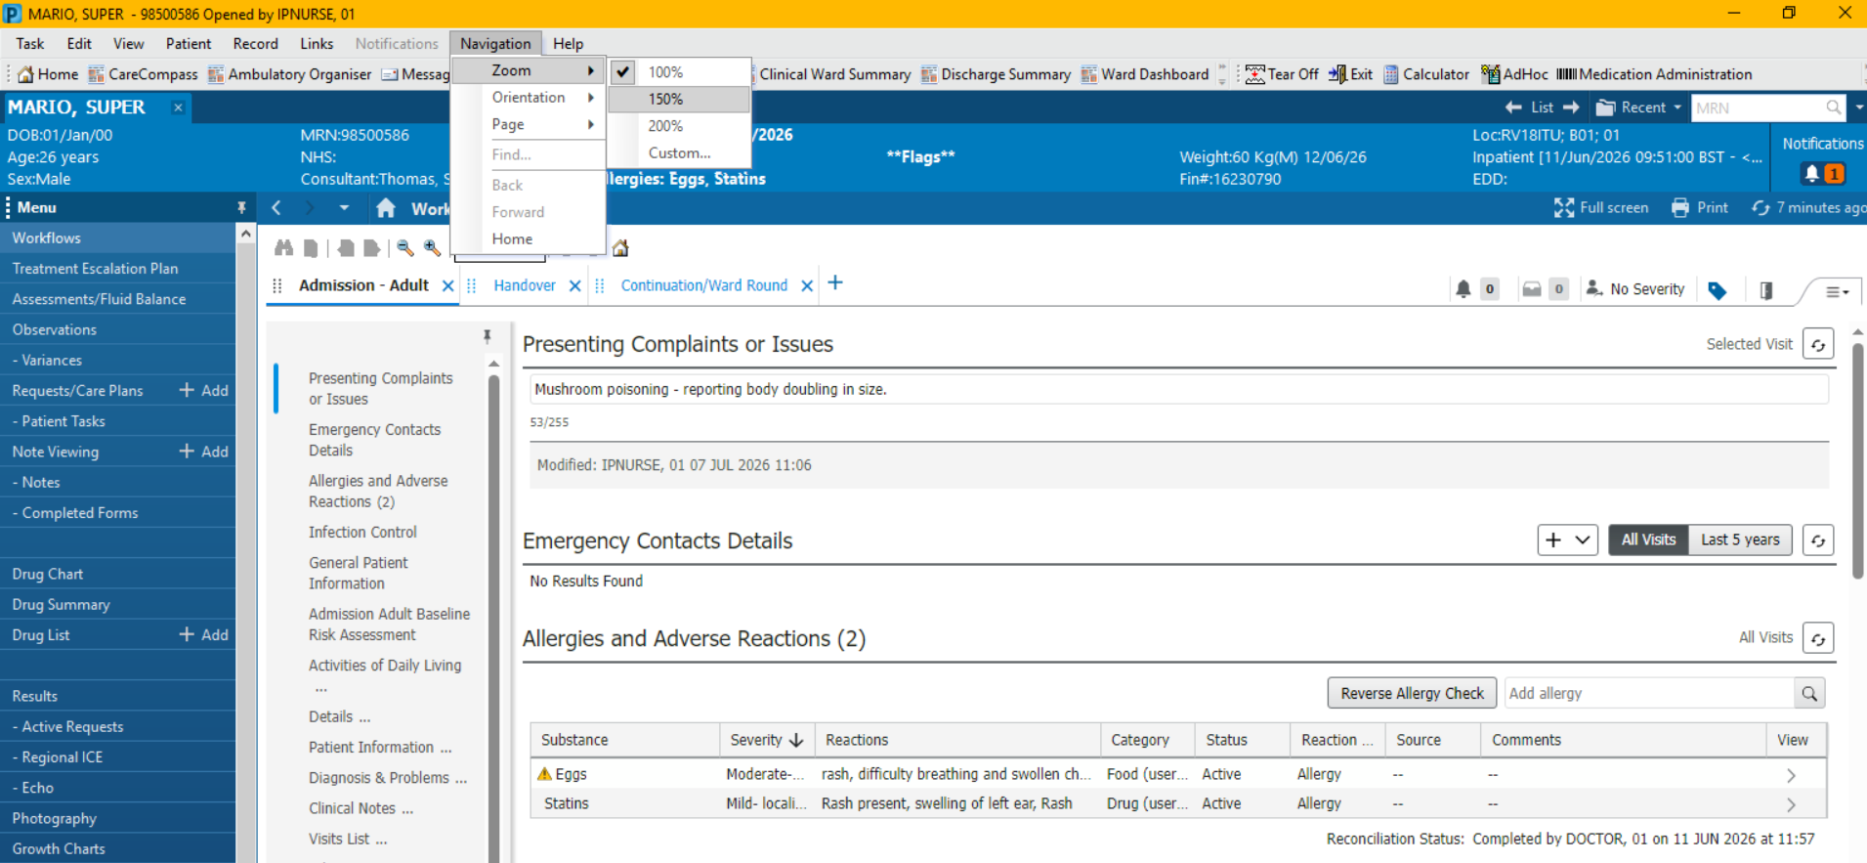Open the Patient menu
This screenshot has width=1867, height=863.
[189, 44]
